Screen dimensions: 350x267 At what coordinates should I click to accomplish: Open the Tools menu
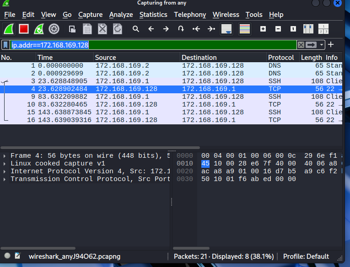point(254,15)
